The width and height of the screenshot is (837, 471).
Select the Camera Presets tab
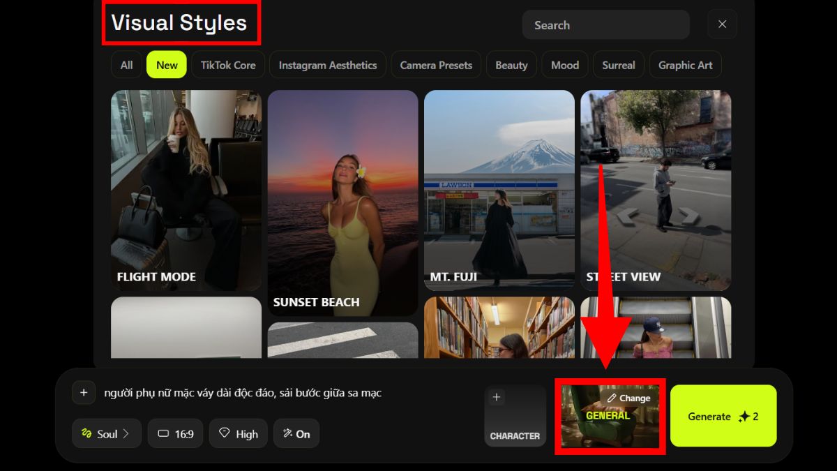coord(436,65)
